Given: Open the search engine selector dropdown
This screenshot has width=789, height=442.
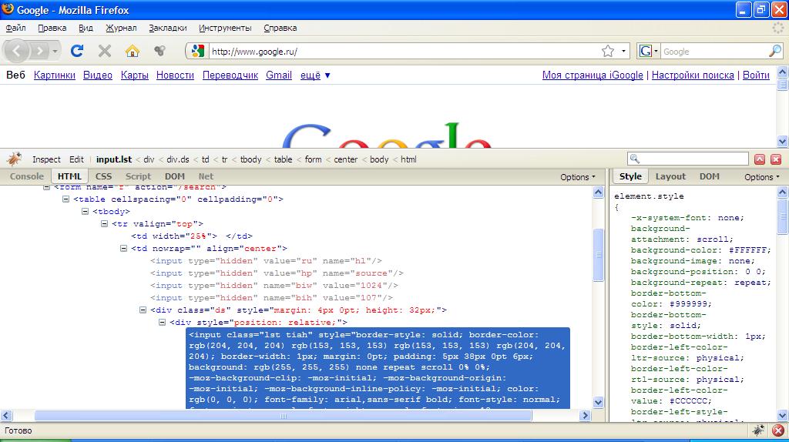Looking at the screenshot, I should [x=649, y=52].
